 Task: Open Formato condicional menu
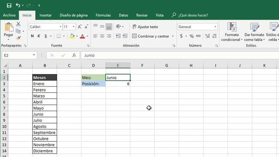(x=231, y=32)
